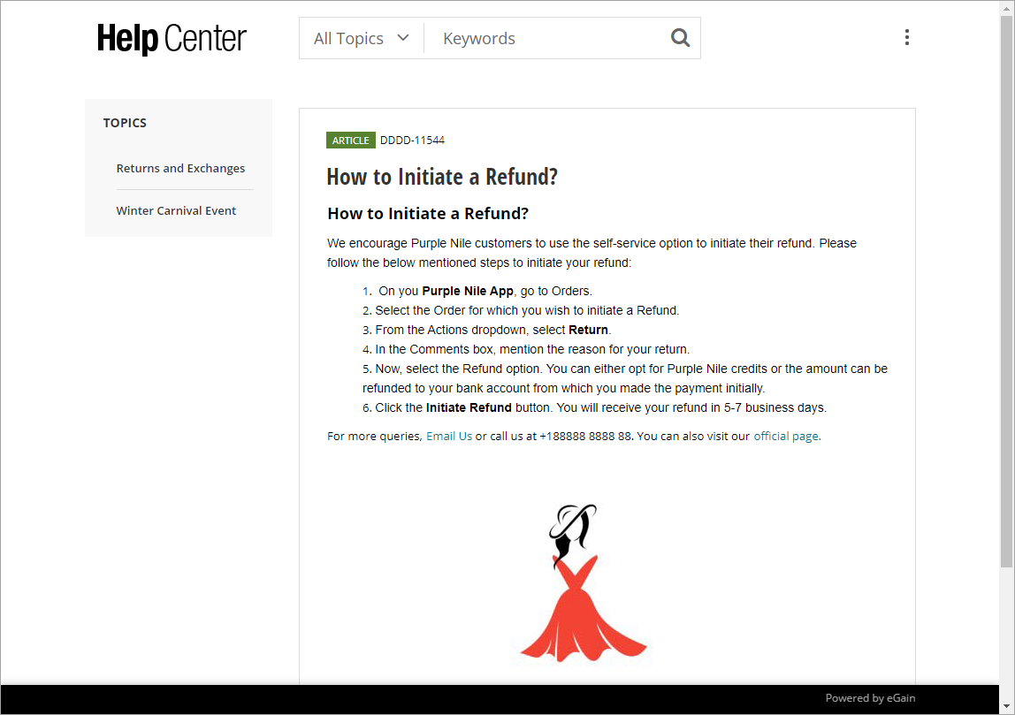Click the search magnifier icon
The height and width of the screenshot is (715, 1015).
tap(679, 37)
